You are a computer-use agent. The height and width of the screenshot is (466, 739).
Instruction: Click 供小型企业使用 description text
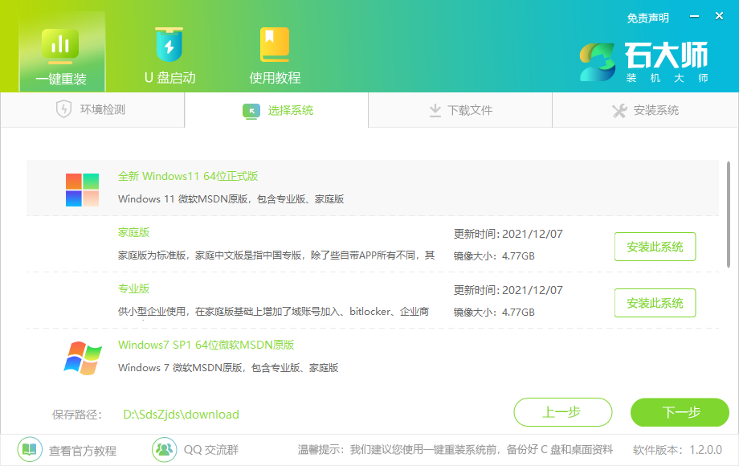point(273,312)
